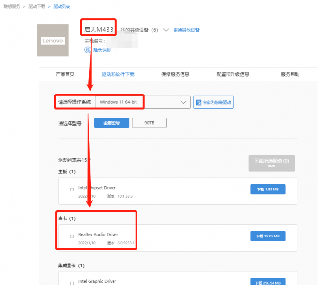The height and width of the screenshot is (285, 318).
Task: Click the Intel Graphic Driver name
Action: (97, 281)
